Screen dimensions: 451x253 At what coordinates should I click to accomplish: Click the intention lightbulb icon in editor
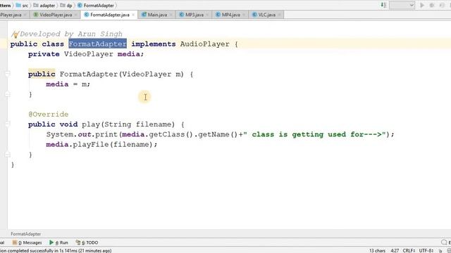click(x=15, y=34)
